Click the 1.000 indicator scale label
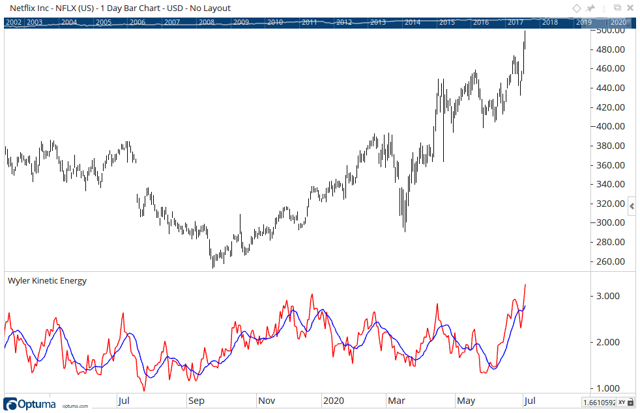This screenshot has width=640, height=413. (608, 388)
